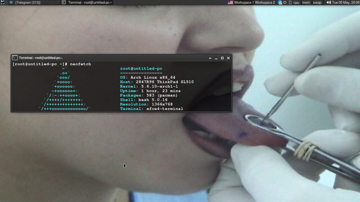This screenshot has width=360, height=202.
Task: Click the 'Uptime: 1 hour, 23 mins' line
Action: pos(150,91)
